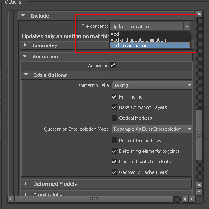Expand the Constraints section
Screen dimensions: 209x209
click(x=26, y=194)
